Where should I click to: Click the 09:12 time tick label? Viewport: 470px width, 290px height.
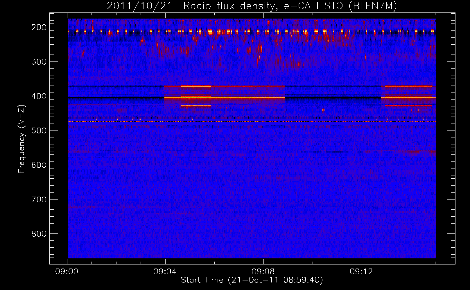coord(361,271)
